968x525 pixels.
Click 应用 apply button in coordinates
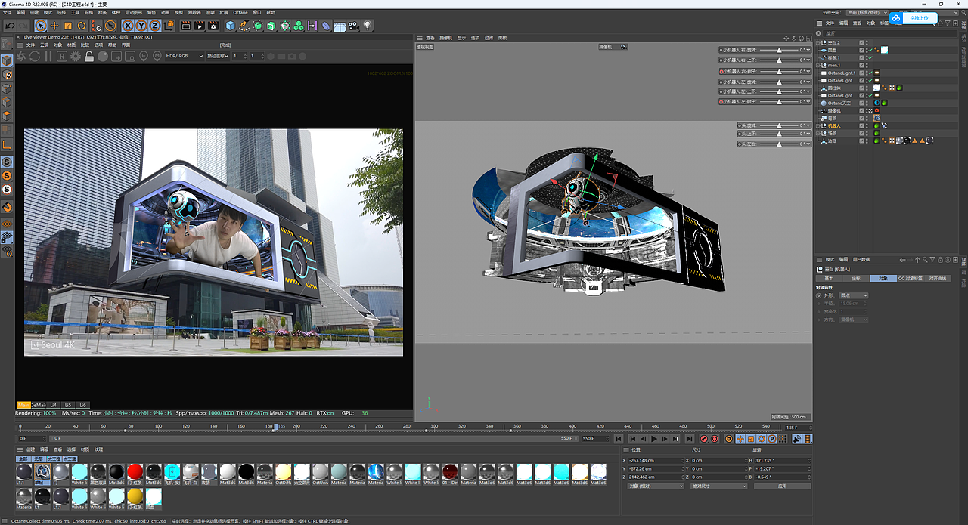(x=782, y=486)
